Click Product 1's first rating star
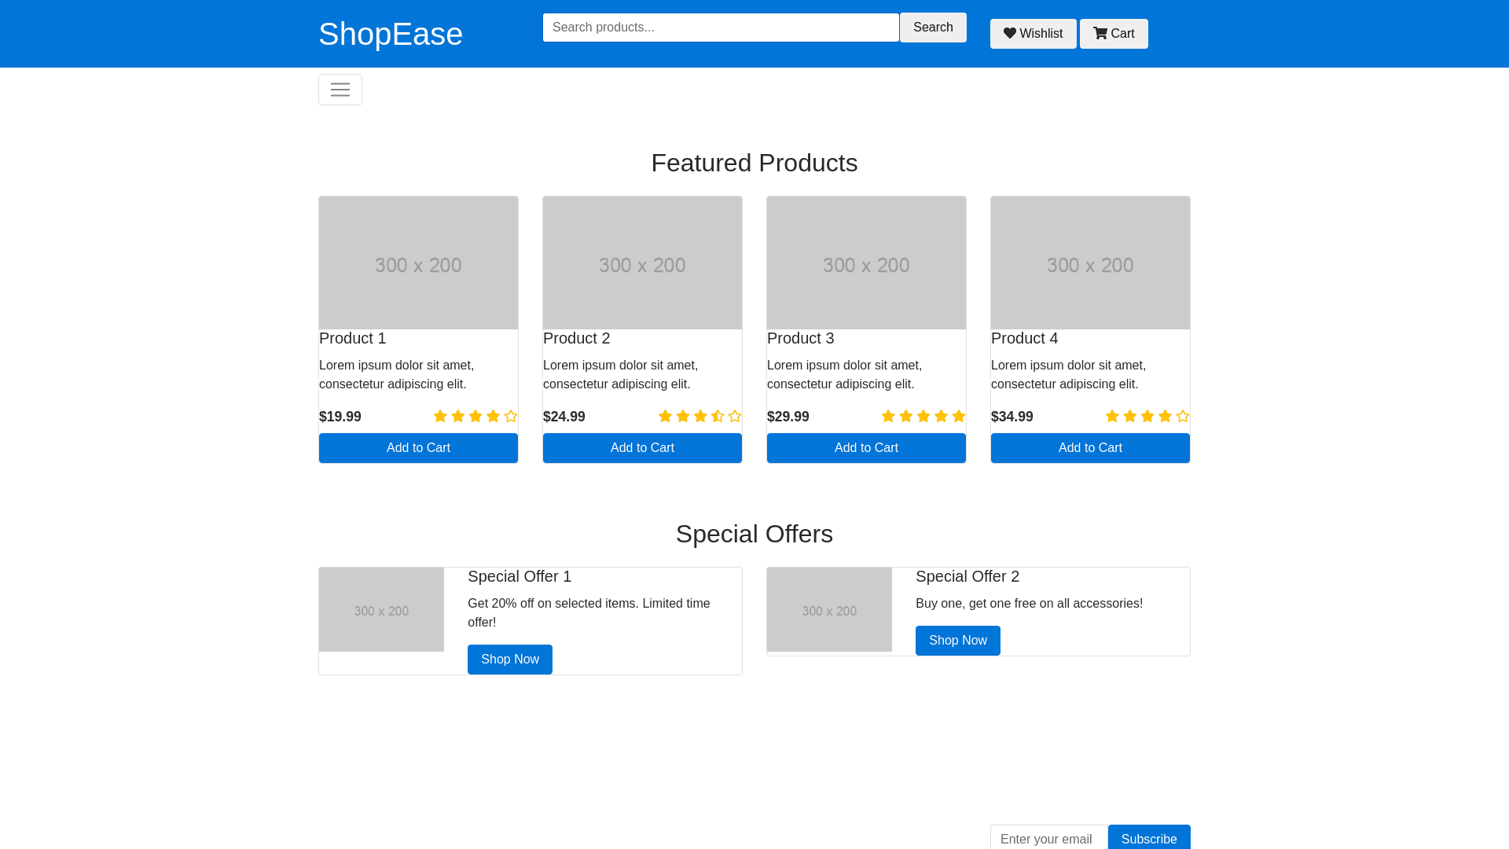Viewport: 1509px width, 849px height. pyautogui.click(x=440, y=417)
